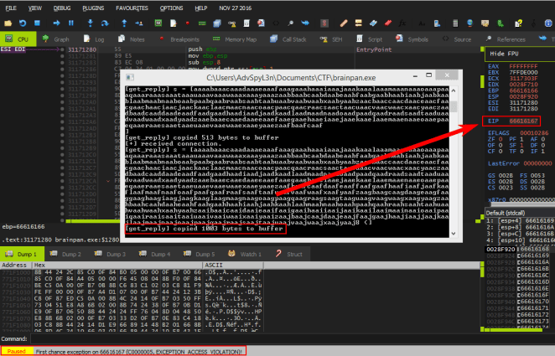Click the Open file toolbar icon
Screen dimensions: 555x356
pos(8,23)
